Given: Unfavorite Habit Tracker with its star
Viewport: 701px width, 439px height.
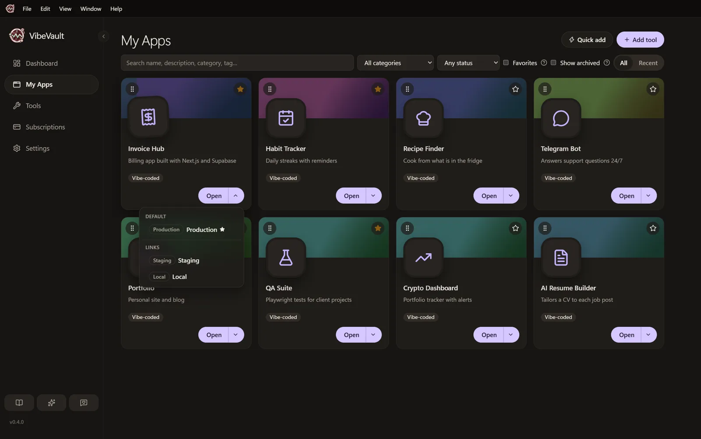Looking at the screenshot, I should click(x=378, y=89).
